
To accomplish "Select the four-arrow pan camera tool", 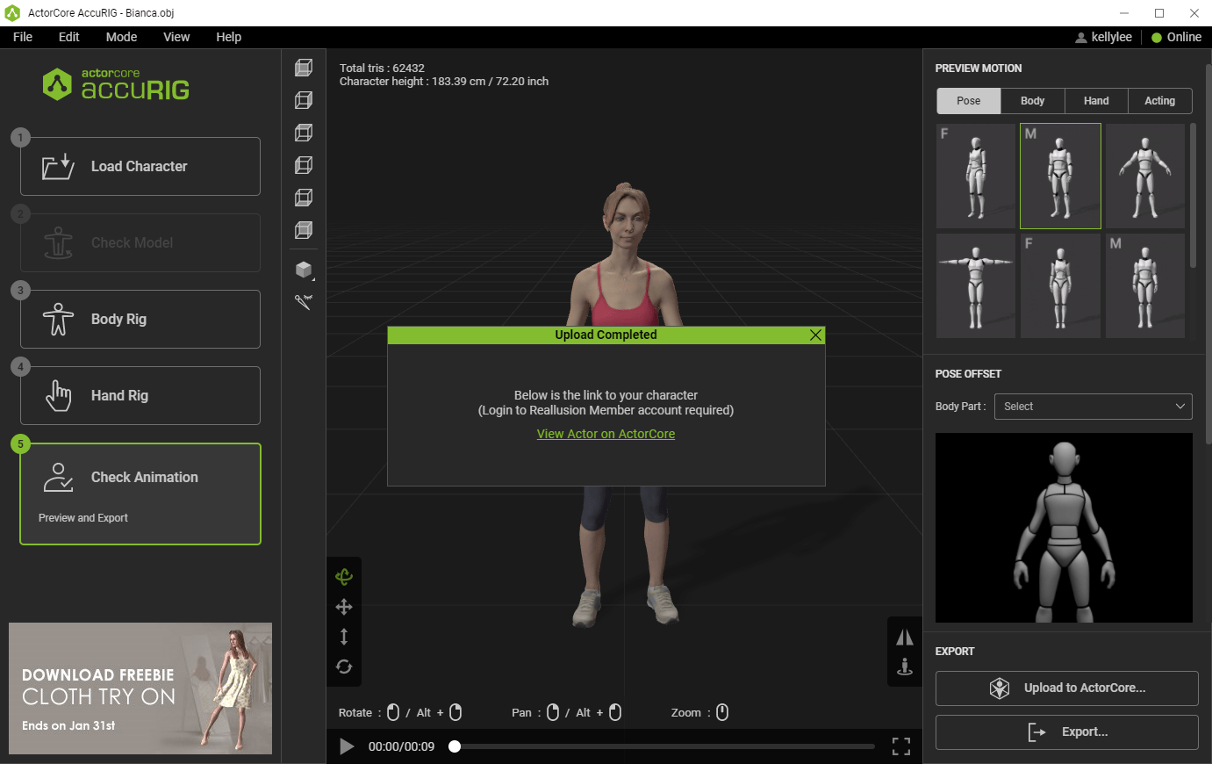I will (x=344, y=607).
